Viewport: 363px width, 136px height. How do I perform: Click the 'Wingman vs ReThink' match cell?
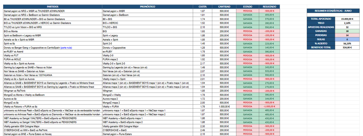[53, 91]
